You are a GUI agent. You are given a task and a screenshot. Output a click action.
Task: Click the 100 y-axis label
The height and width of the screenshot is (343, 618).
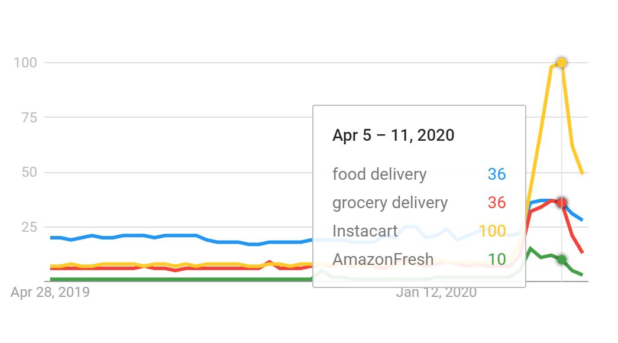25,63
